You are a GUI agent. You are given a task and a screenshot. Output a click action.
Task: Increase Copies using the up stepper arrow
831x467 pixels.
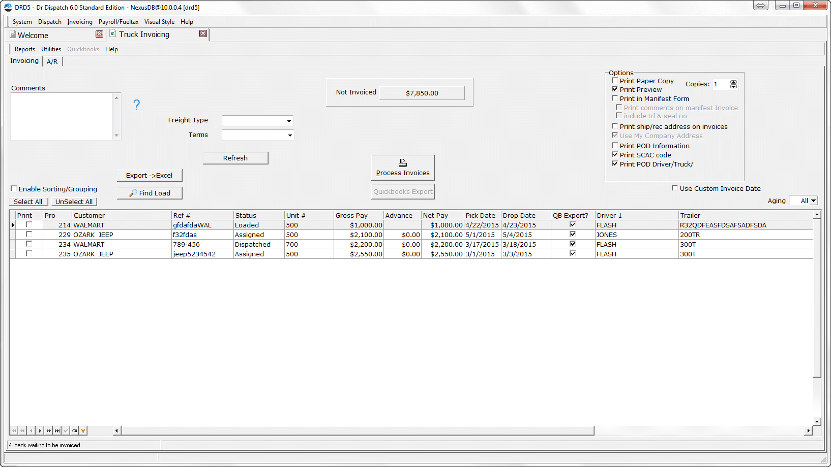[733, 82]
